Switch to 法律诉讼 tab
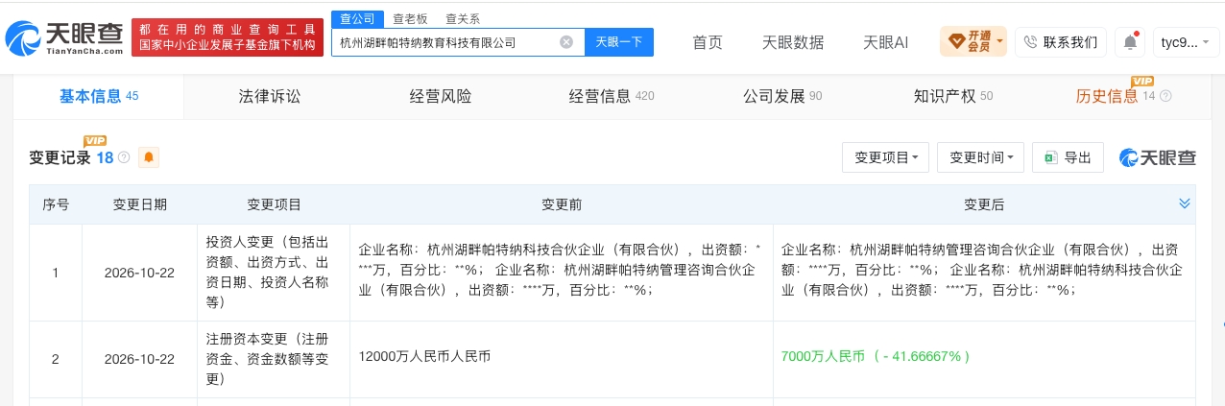This screenshot has width=1225, height=406. [270, 96]
